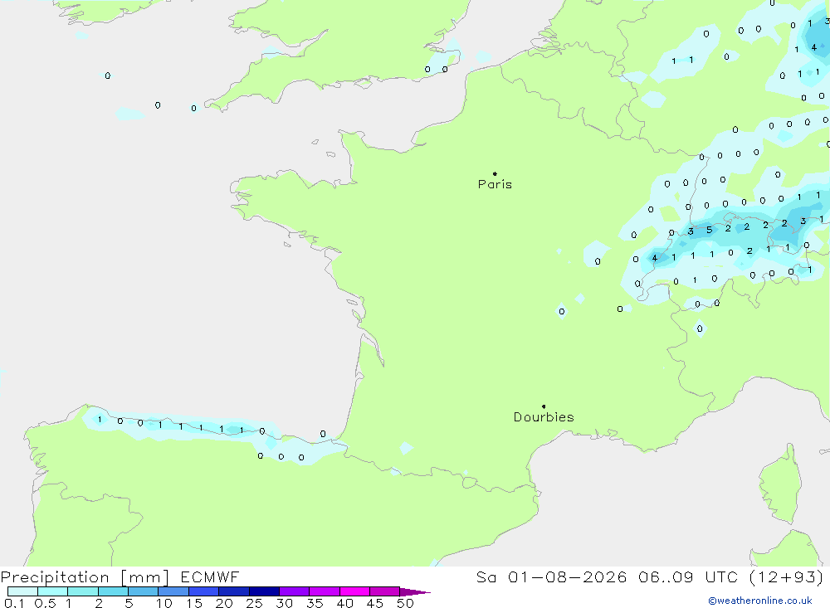Click the legend arrow tip past 50
This screenshot has height=608, width=830.
click(415, 591)
